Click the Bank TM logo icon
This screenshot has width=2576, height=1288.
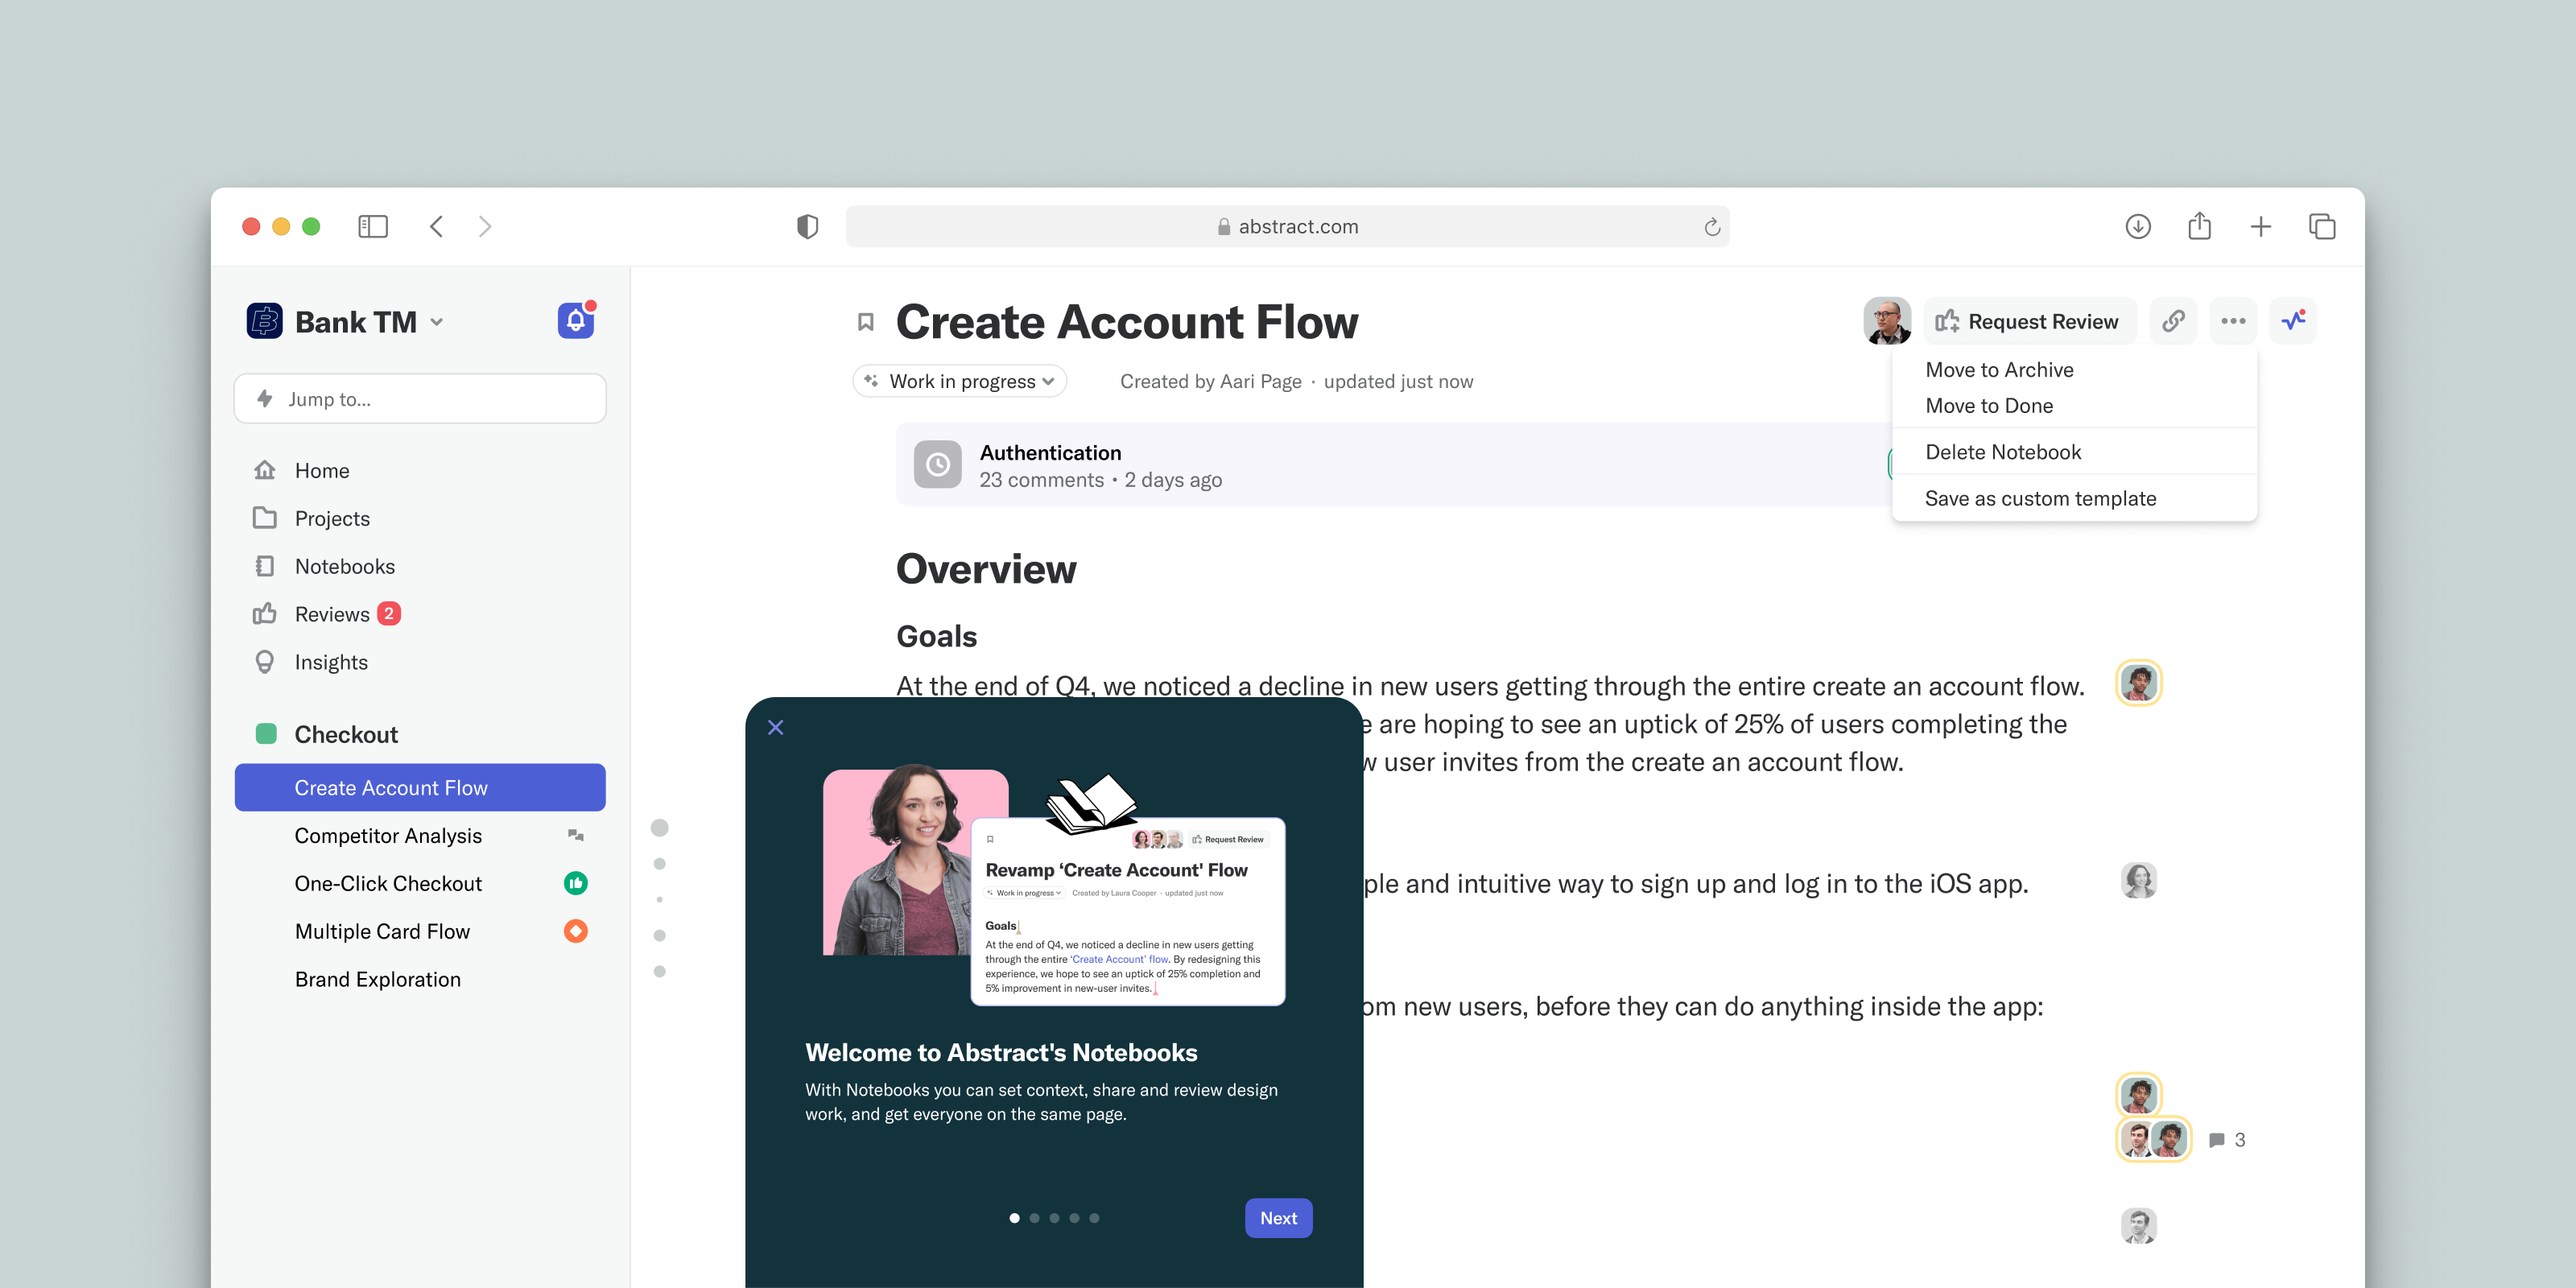tap(265, 321)
